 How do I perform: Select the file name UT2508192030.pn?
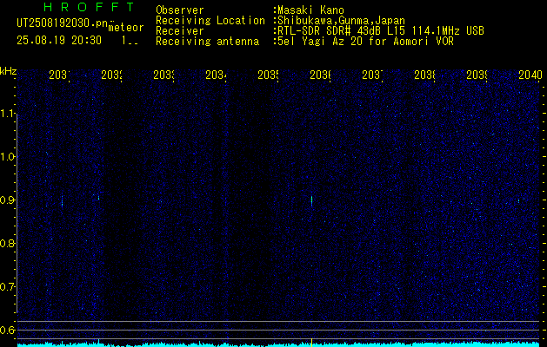point(62,23)
